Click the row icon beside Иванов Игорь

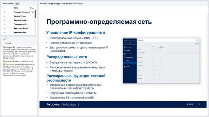point(5,16)
